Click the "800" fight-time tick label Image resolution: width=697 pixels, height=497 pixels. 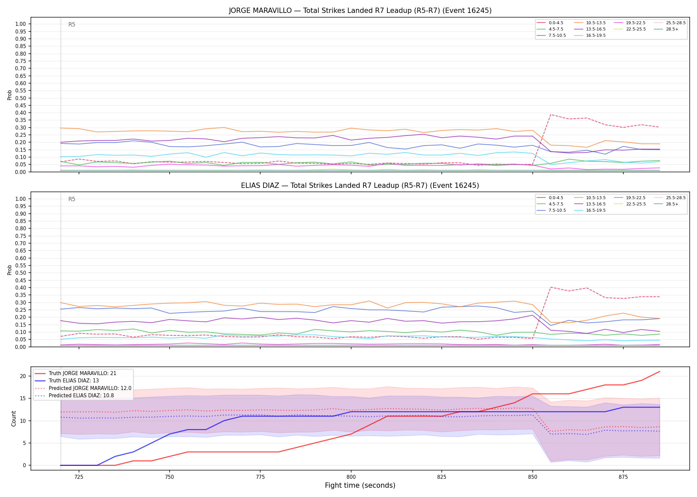coord(351,477)
